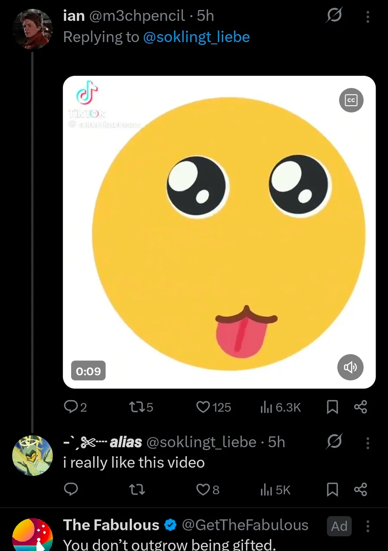Share ian's video post
The height and width of the screenshot is (551, 388).
pos(360,407)
